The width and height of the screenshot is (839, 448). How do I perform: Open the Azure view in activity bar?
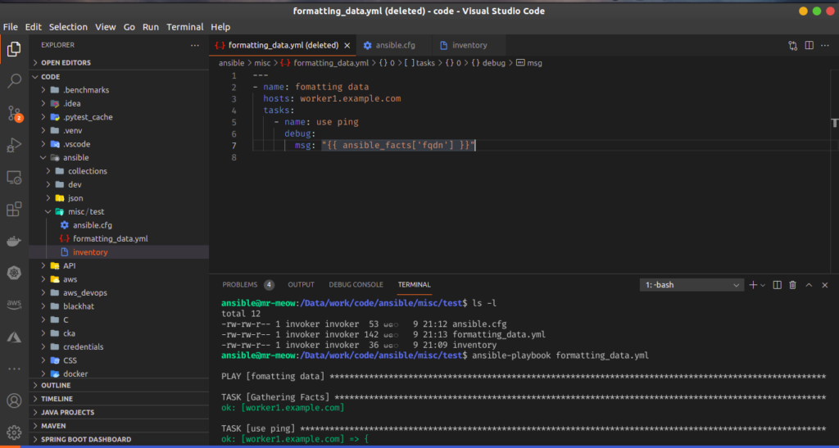[x=14, y=337]
